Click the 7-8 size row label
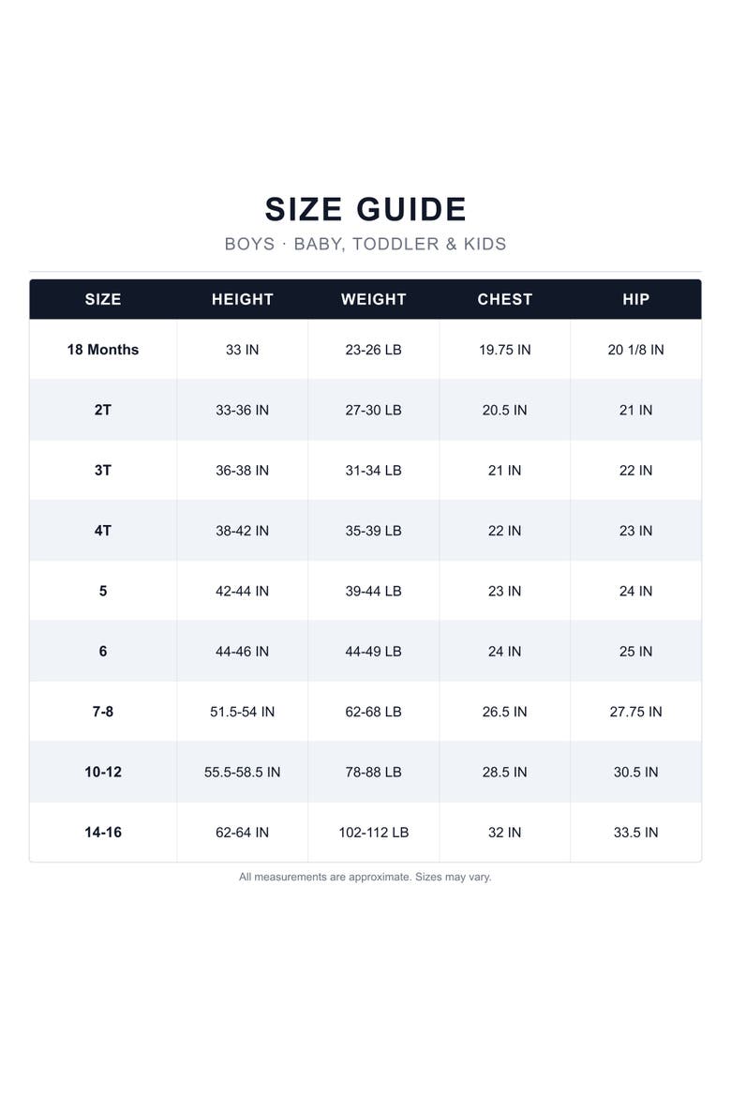The height and width of the screenshot is (1097, 731). point(103,712)
